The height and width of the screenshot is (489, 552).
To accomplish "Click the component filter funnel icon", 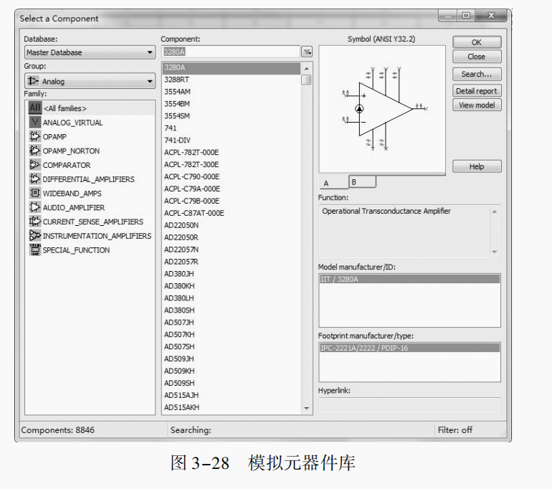I will click(x=307, y=52).
